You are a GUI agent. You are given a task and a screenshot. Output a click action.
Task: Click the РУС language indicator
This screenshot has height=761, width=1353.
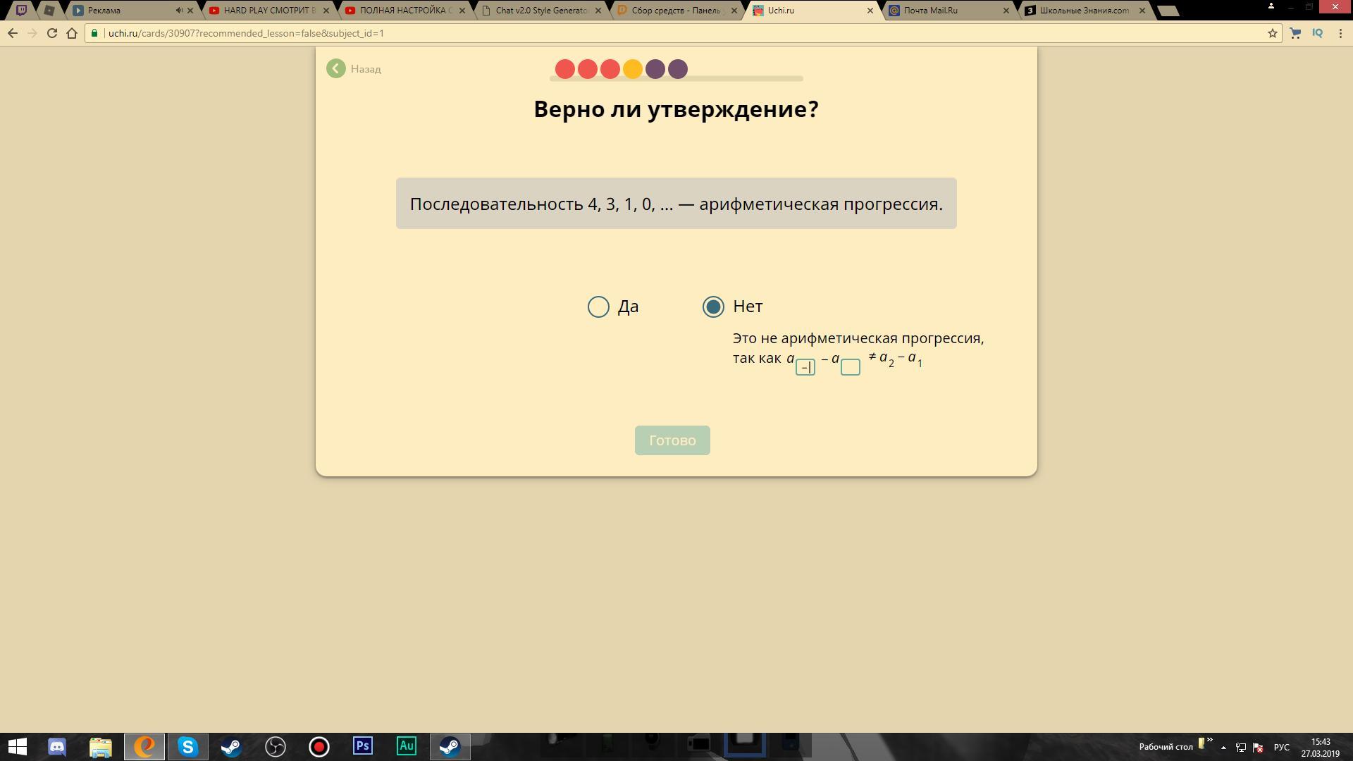1281,747
